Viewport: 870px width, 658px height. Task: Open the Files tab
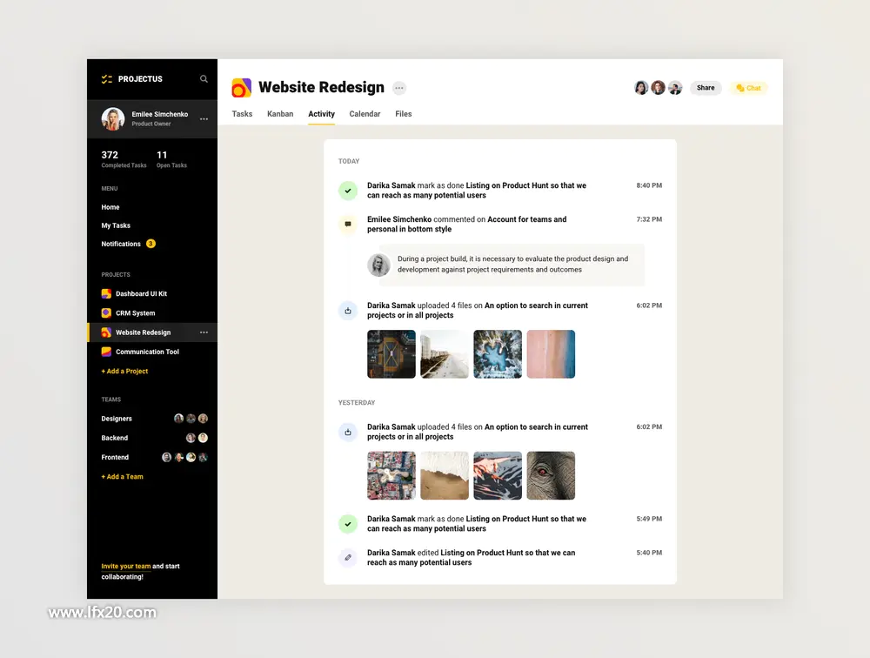pos(404,114)
